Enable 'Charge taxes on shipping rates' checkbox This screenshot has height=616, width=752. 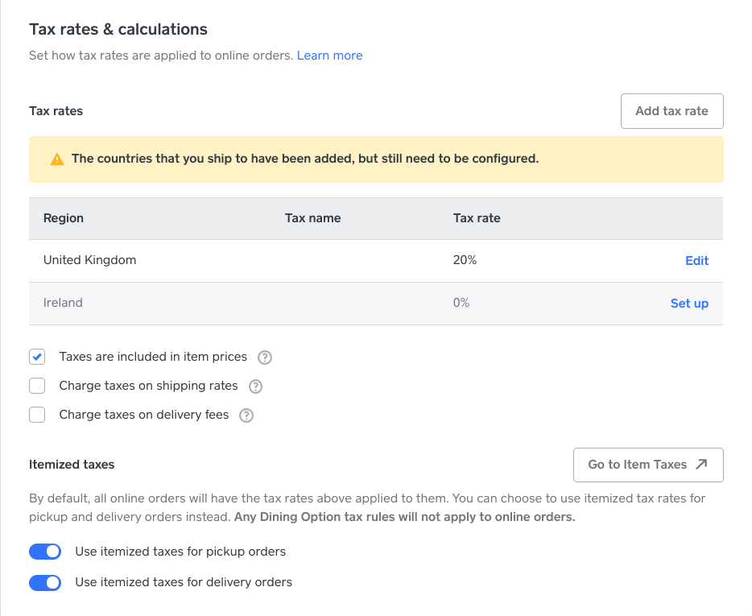tap(37, 386)
